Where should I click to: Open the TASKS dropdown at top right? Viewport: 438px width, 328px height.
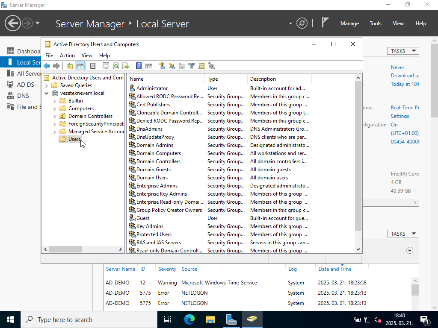[403, 51]
